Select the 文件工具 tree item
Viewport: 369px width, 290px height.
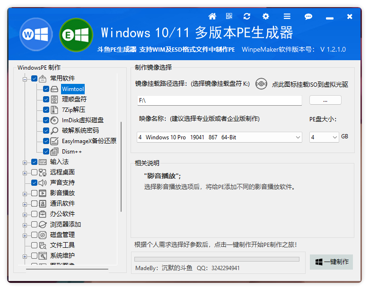click(62, 245)
